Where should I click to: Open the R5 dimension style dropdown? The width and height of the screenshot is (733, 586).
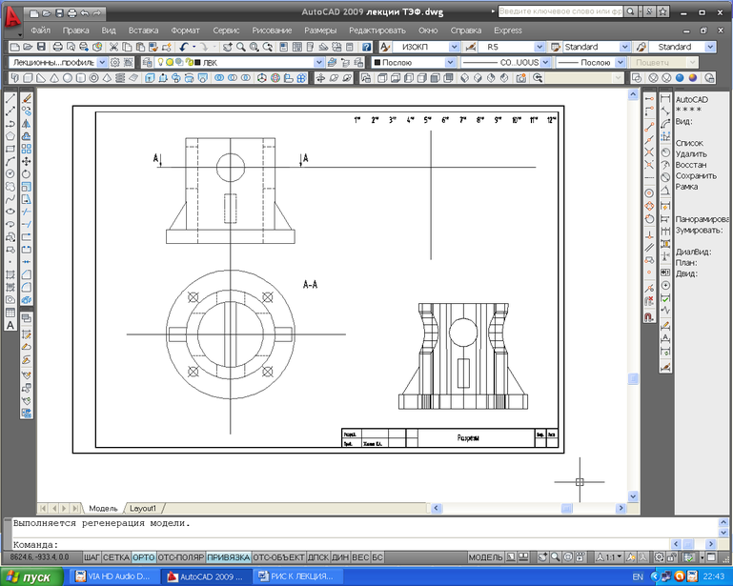point(540,47)
